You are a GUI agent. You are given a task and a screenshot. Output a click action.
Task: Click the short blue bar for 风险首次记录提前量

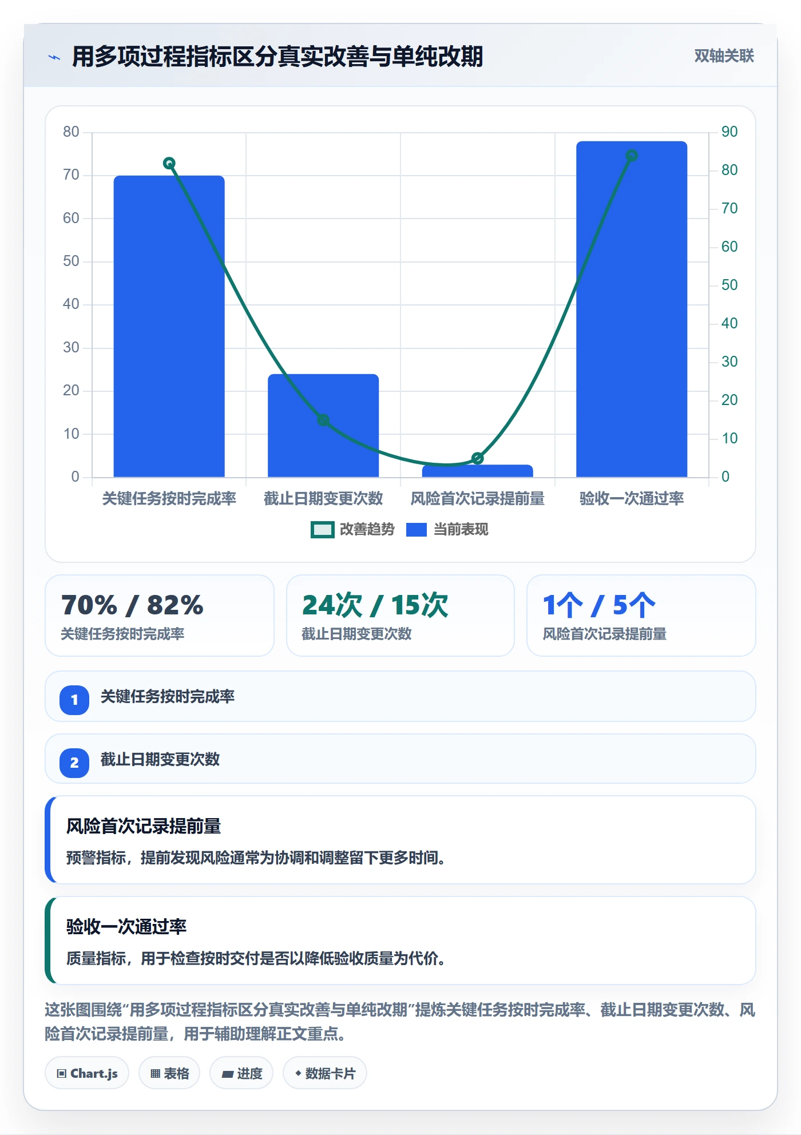[478, 471]
